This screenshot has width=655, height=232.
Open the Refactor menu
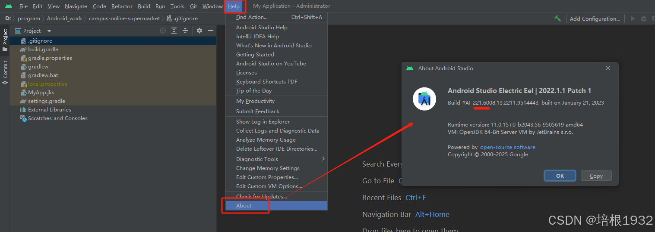tap(122, 6)
